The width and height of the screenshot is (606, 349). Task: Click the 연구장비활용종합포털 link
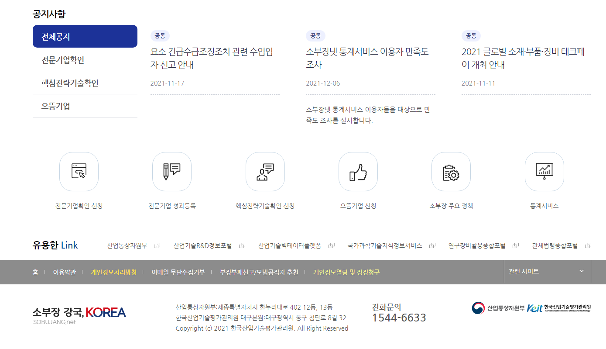(477, 245)
